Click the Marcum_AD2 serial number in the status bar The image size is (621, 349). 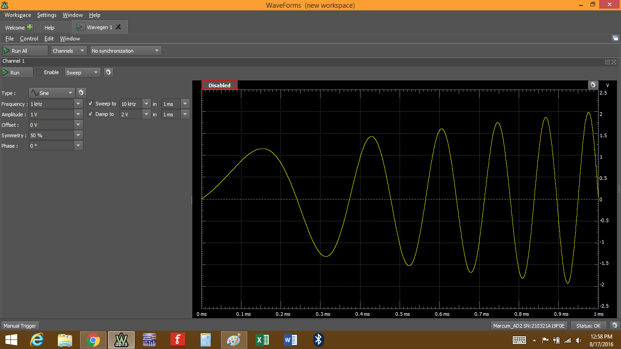528,325
